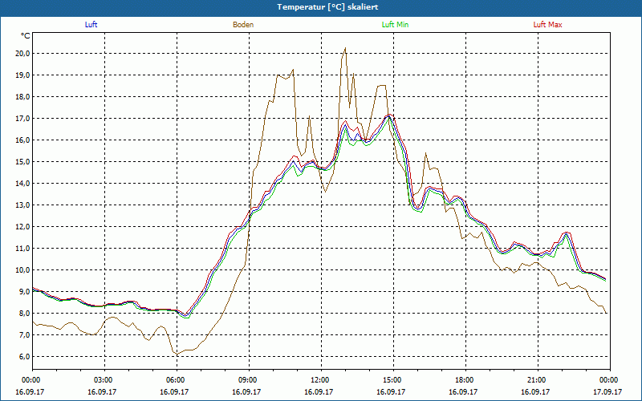The width and height of the screenshot is (642, 401).
Task: Click the 20,0 y-axis value
Action: (x=22, y=54)
